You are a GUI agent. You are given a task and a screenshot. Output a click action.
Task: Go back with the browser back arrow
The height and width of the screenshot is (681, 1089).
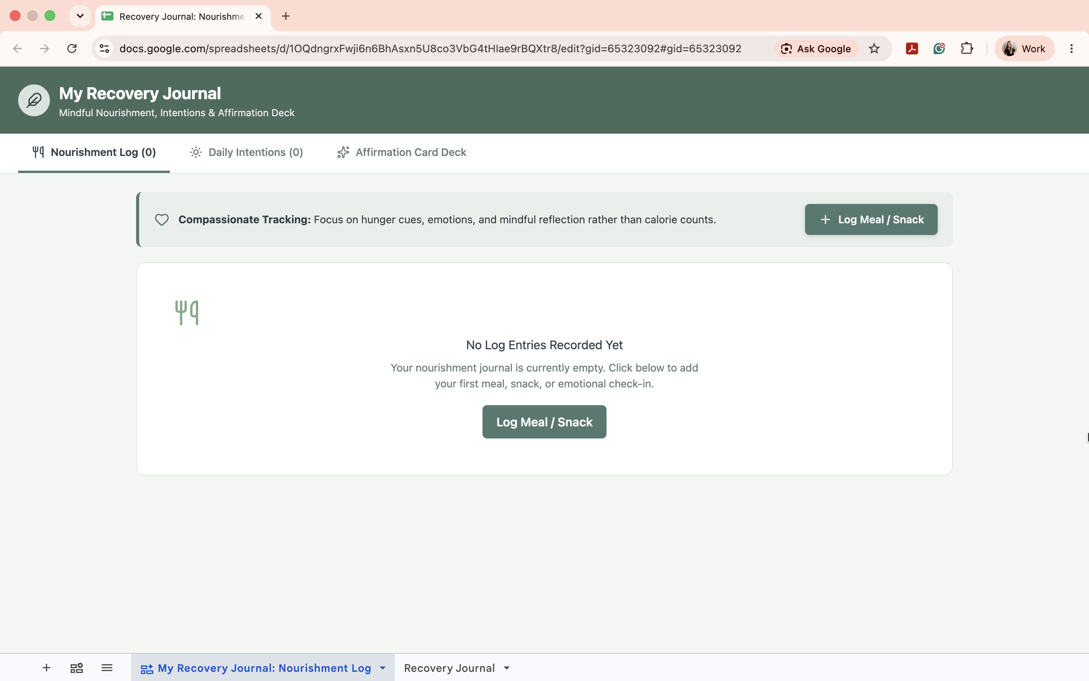[17, 49]
